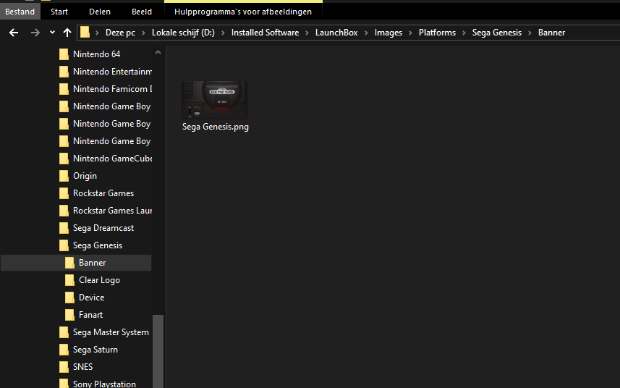
Task: Expand chevron after Lokale schijf (D:) breadcrumb
Action: [223, 33]
